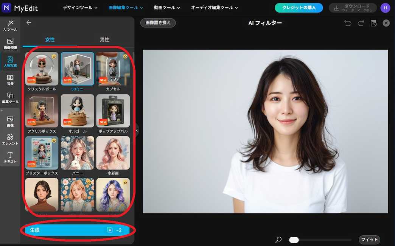Viewport: 395px width, 246px height.
Task: Select the AIツール item in the left sidebar
Action: (9, 26)
